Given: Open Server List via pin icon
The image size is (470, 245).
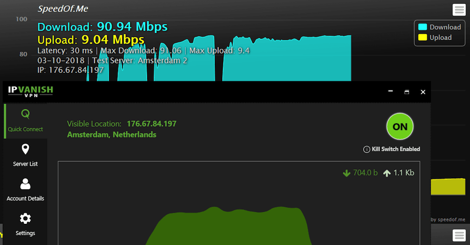Looking at the screenshot, I should click(25, 149).
